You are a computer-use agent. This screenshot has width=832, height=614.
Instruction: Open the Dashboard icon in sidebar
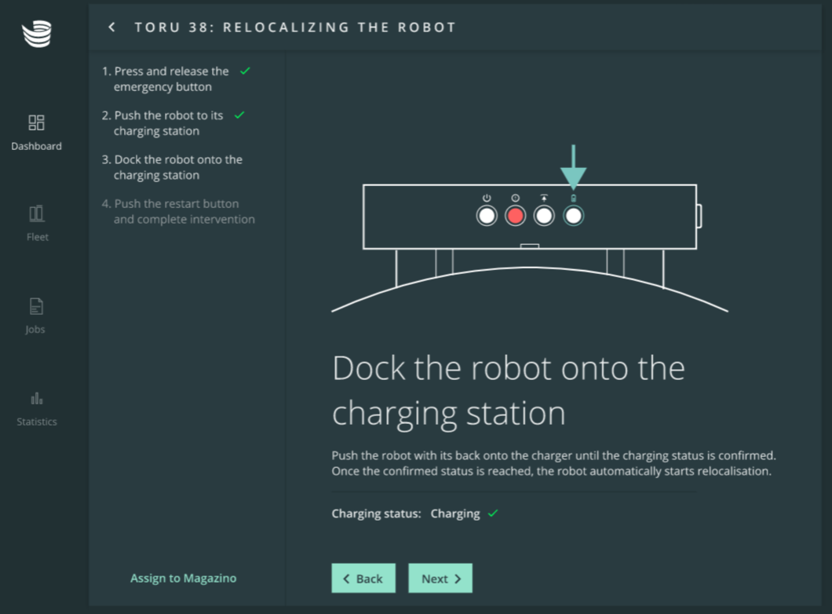36,122
